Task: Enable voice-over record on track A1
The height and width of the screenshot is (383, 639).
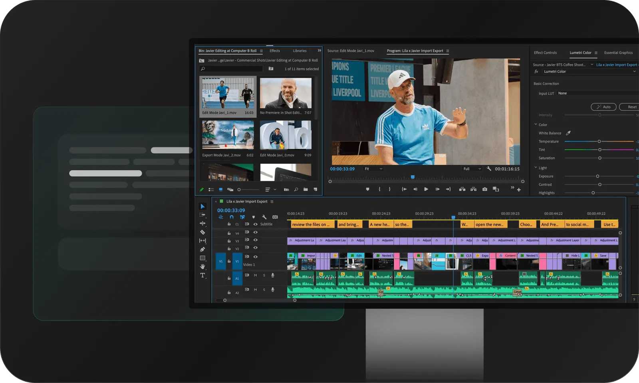Action: (273, 275)
